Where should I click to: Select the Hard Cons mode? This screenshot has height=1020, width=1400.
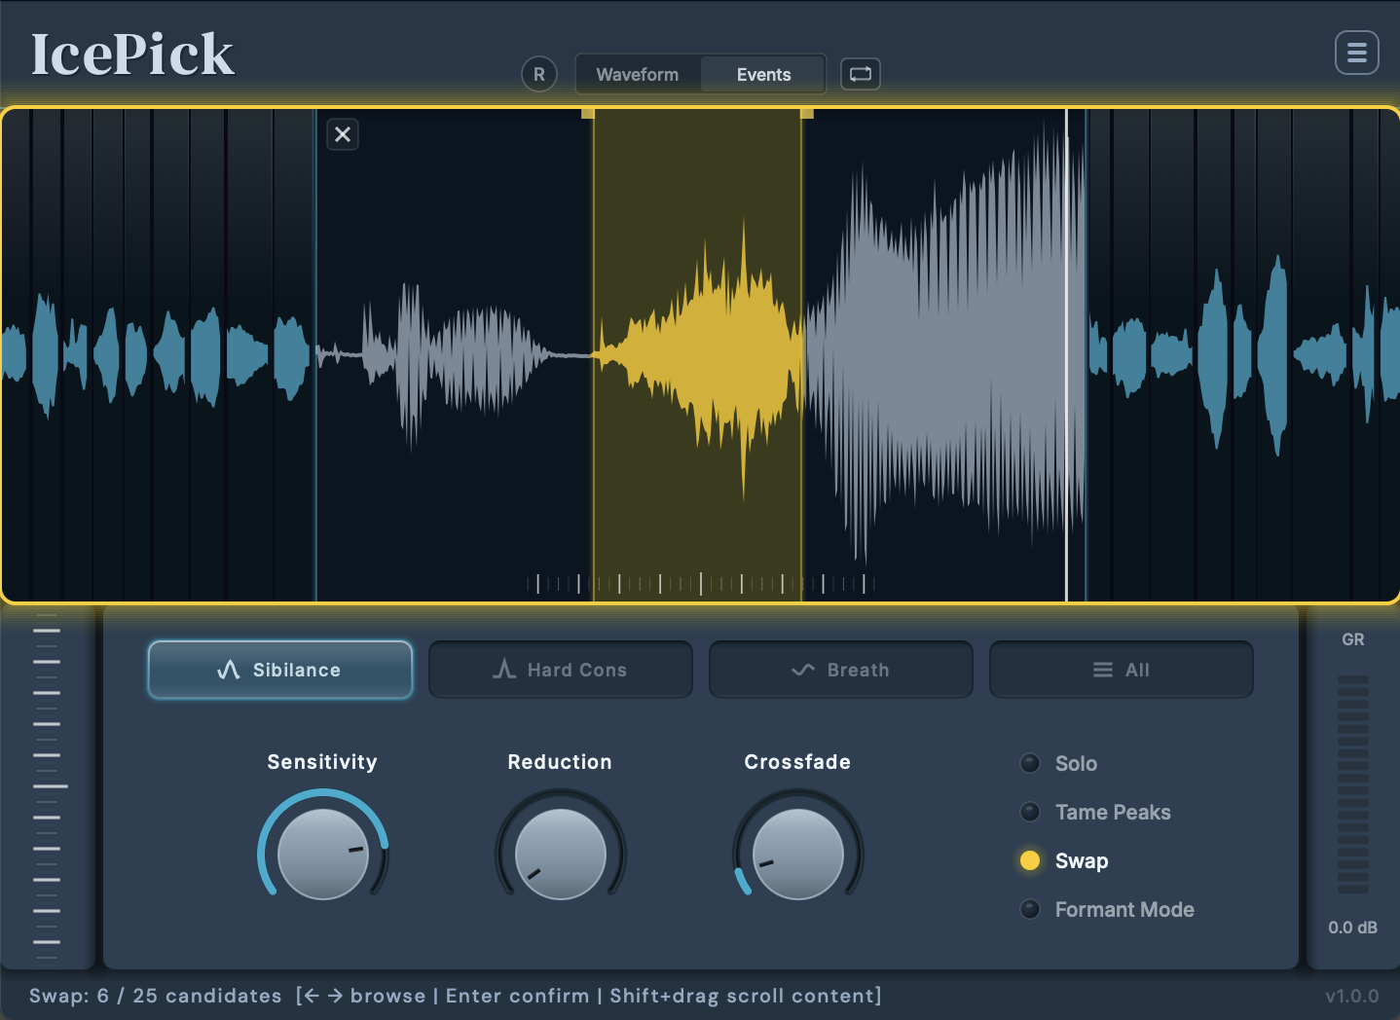pos(561,670)
